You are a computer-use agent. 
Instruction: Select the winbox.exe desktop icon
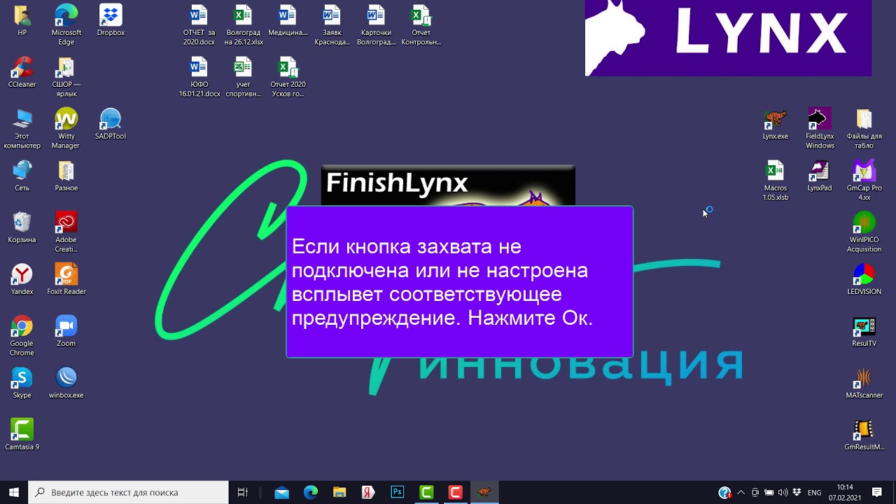click(x=66, y=383)
